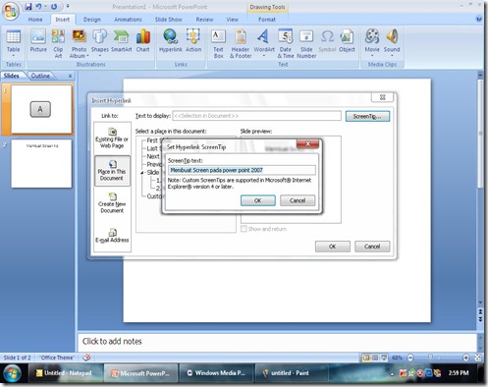Image resolution: width=488 pixels, height=387 pixels.
Task: Close the Set Hyperlink ScreenTip dialog
Action: [x=307, y=143]
